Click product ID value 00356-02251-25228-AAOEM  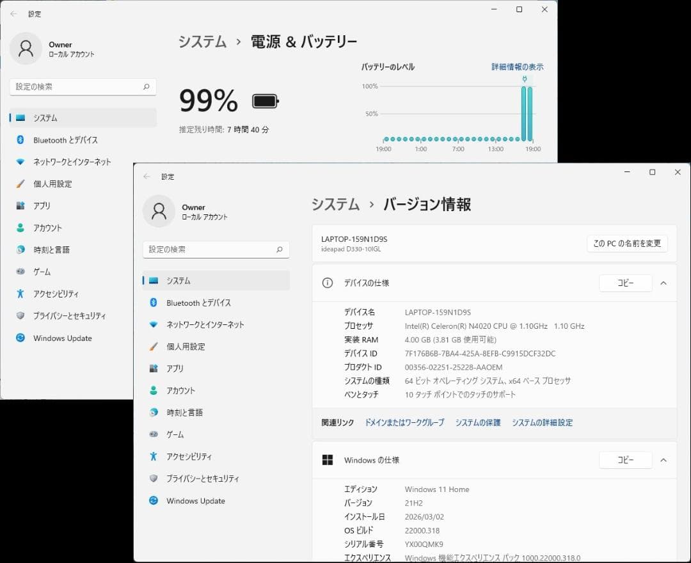pyautogui.click(x=454, y=367)
